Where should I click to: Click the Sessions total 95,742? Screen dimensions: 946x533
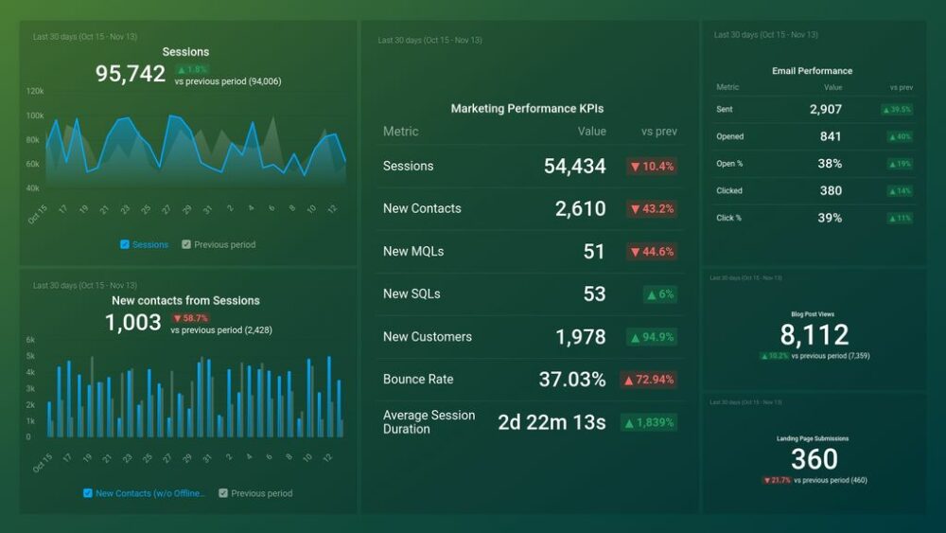[x=131, y=74]
